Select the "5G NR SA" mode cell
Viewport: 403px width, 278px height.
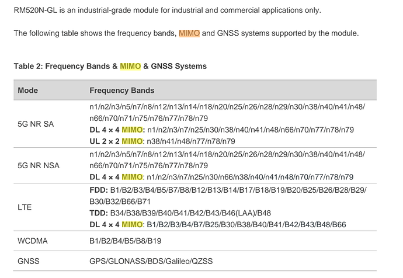click(x=36, y=124)
